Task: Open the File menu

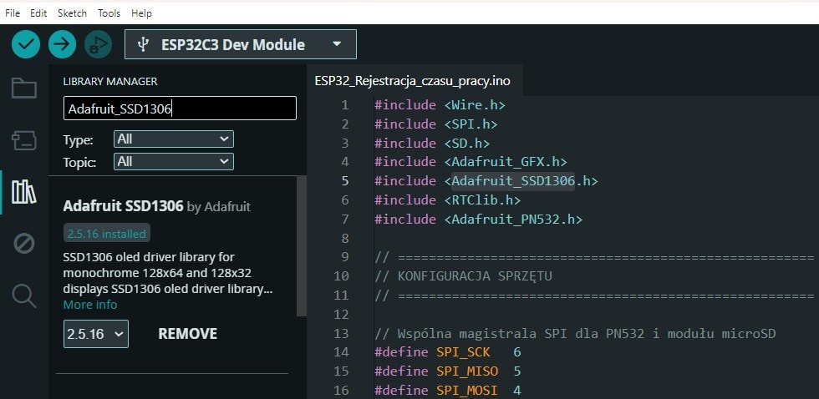Action: 13,13
